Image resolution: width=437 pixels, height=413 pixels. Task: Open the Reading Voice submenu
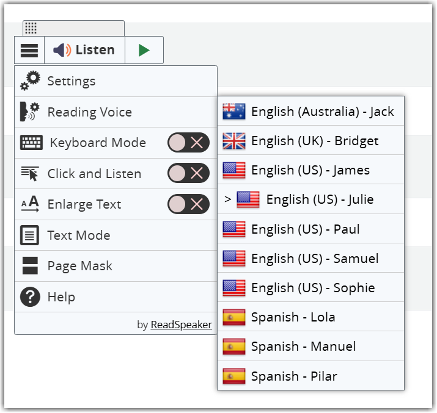tap(116, 112)
